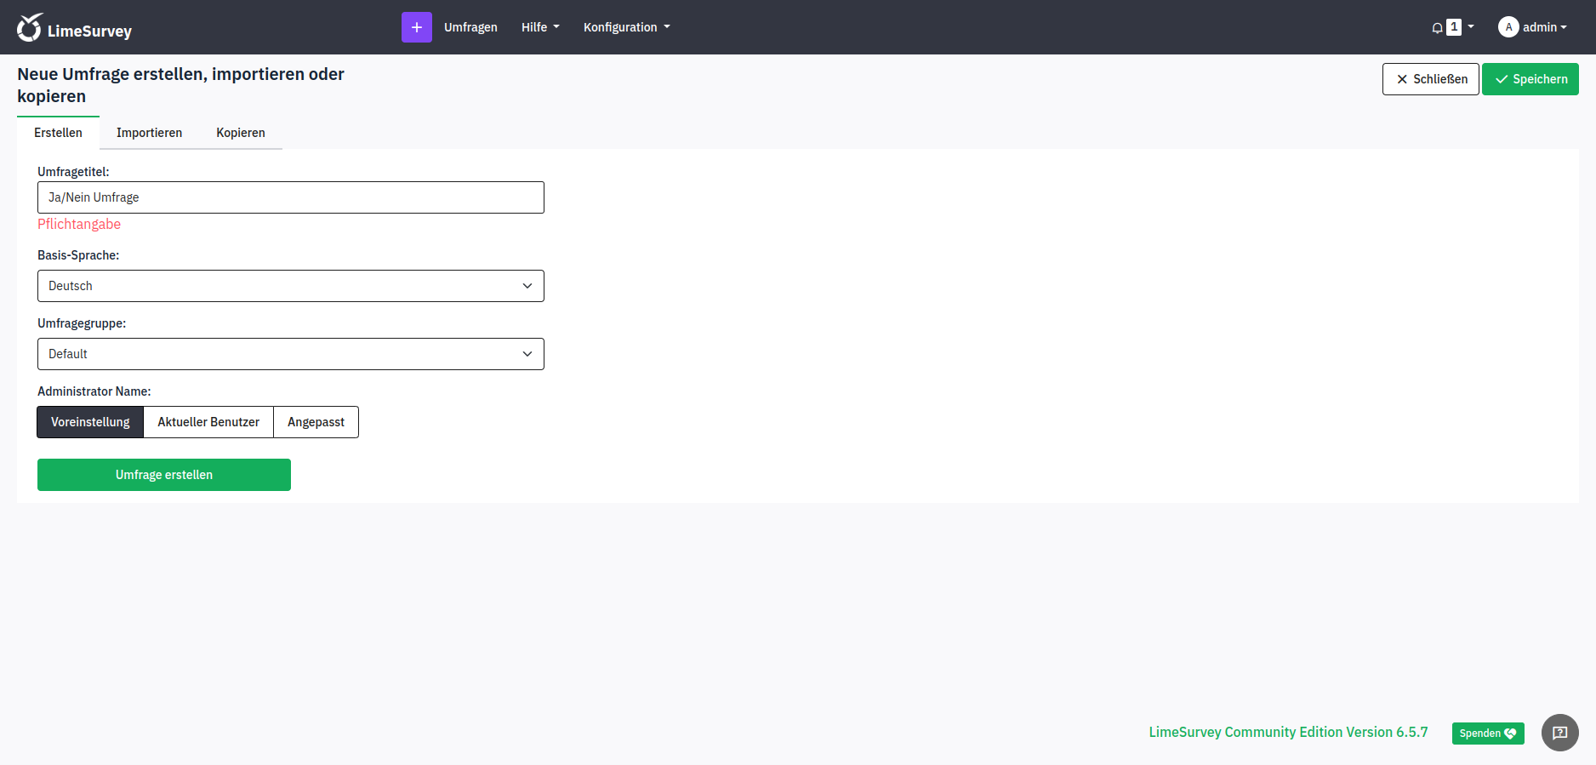The image size is (1596, 765).
Task: Click the LimeSurvey logo icon
Action: click(x=30, y=27)
